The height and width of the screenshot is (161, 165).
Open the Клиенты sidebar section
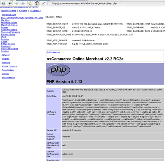[6, 62]
